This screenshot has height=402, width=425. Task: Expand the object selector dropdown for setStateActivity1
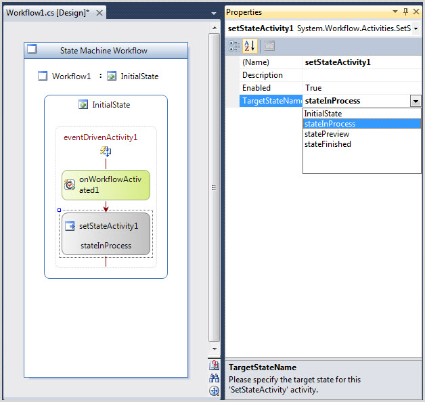point(416,28)
